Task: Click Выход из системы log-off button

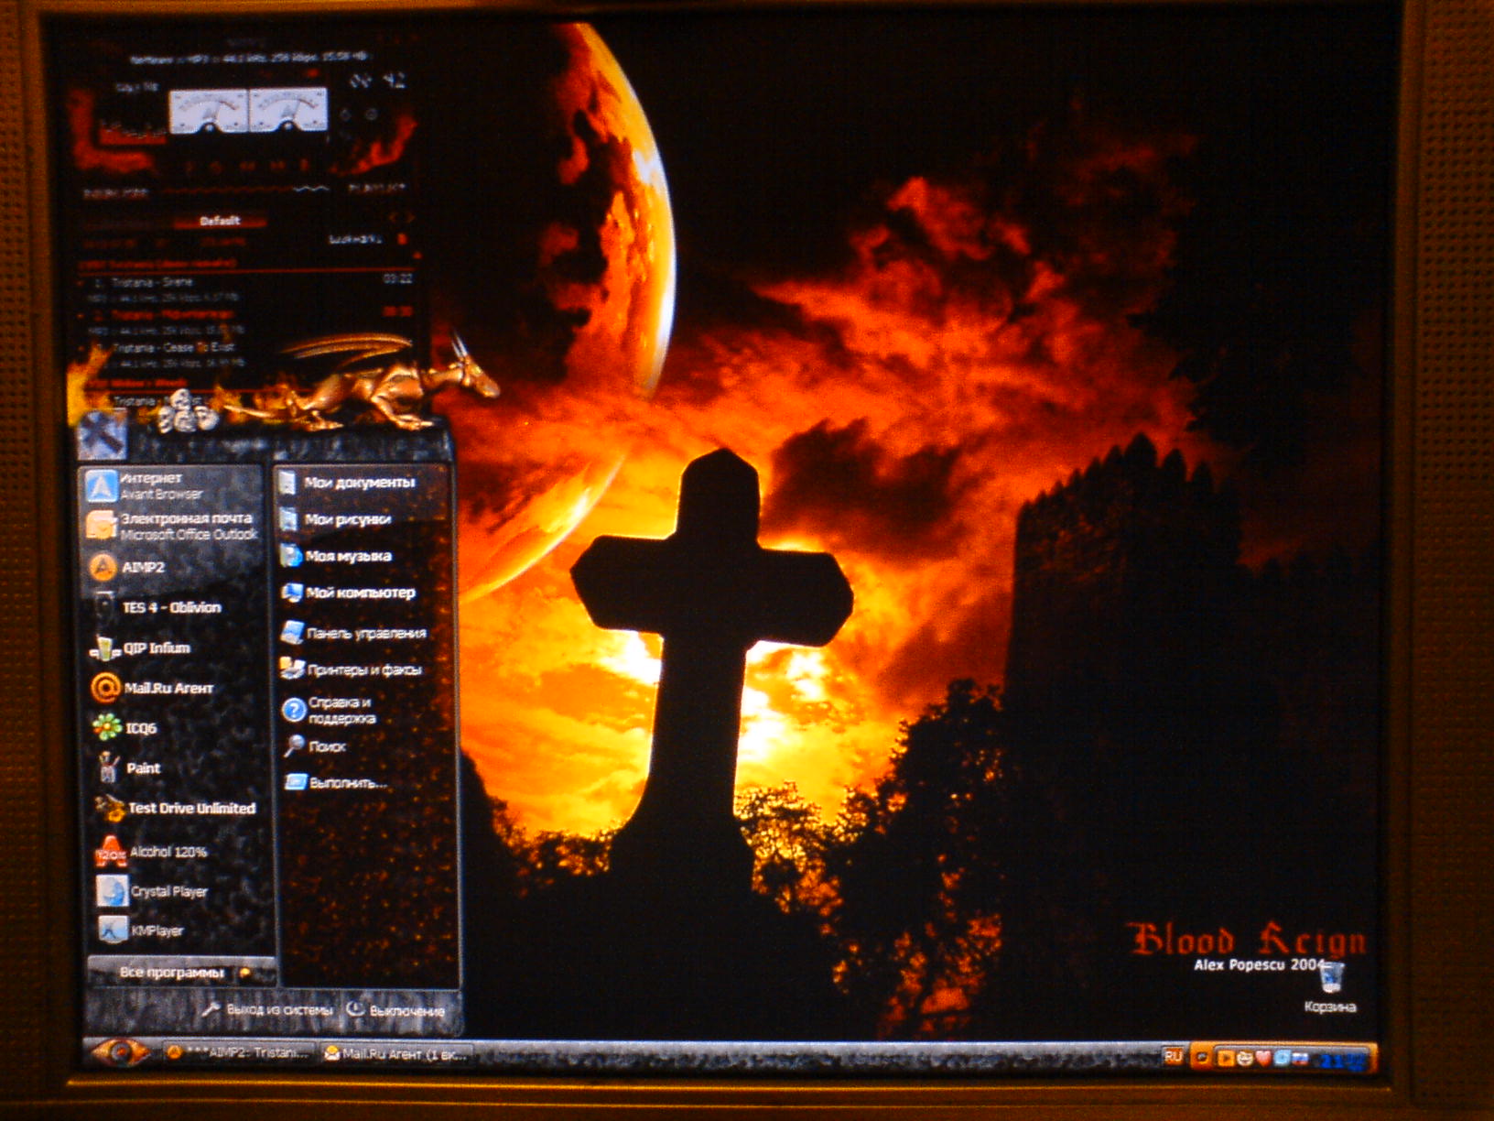Action: 267,1010
